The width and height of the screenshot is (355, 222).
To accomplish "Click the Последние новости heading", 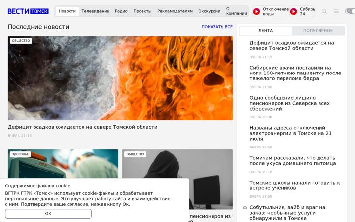I will tap(38, 27).
